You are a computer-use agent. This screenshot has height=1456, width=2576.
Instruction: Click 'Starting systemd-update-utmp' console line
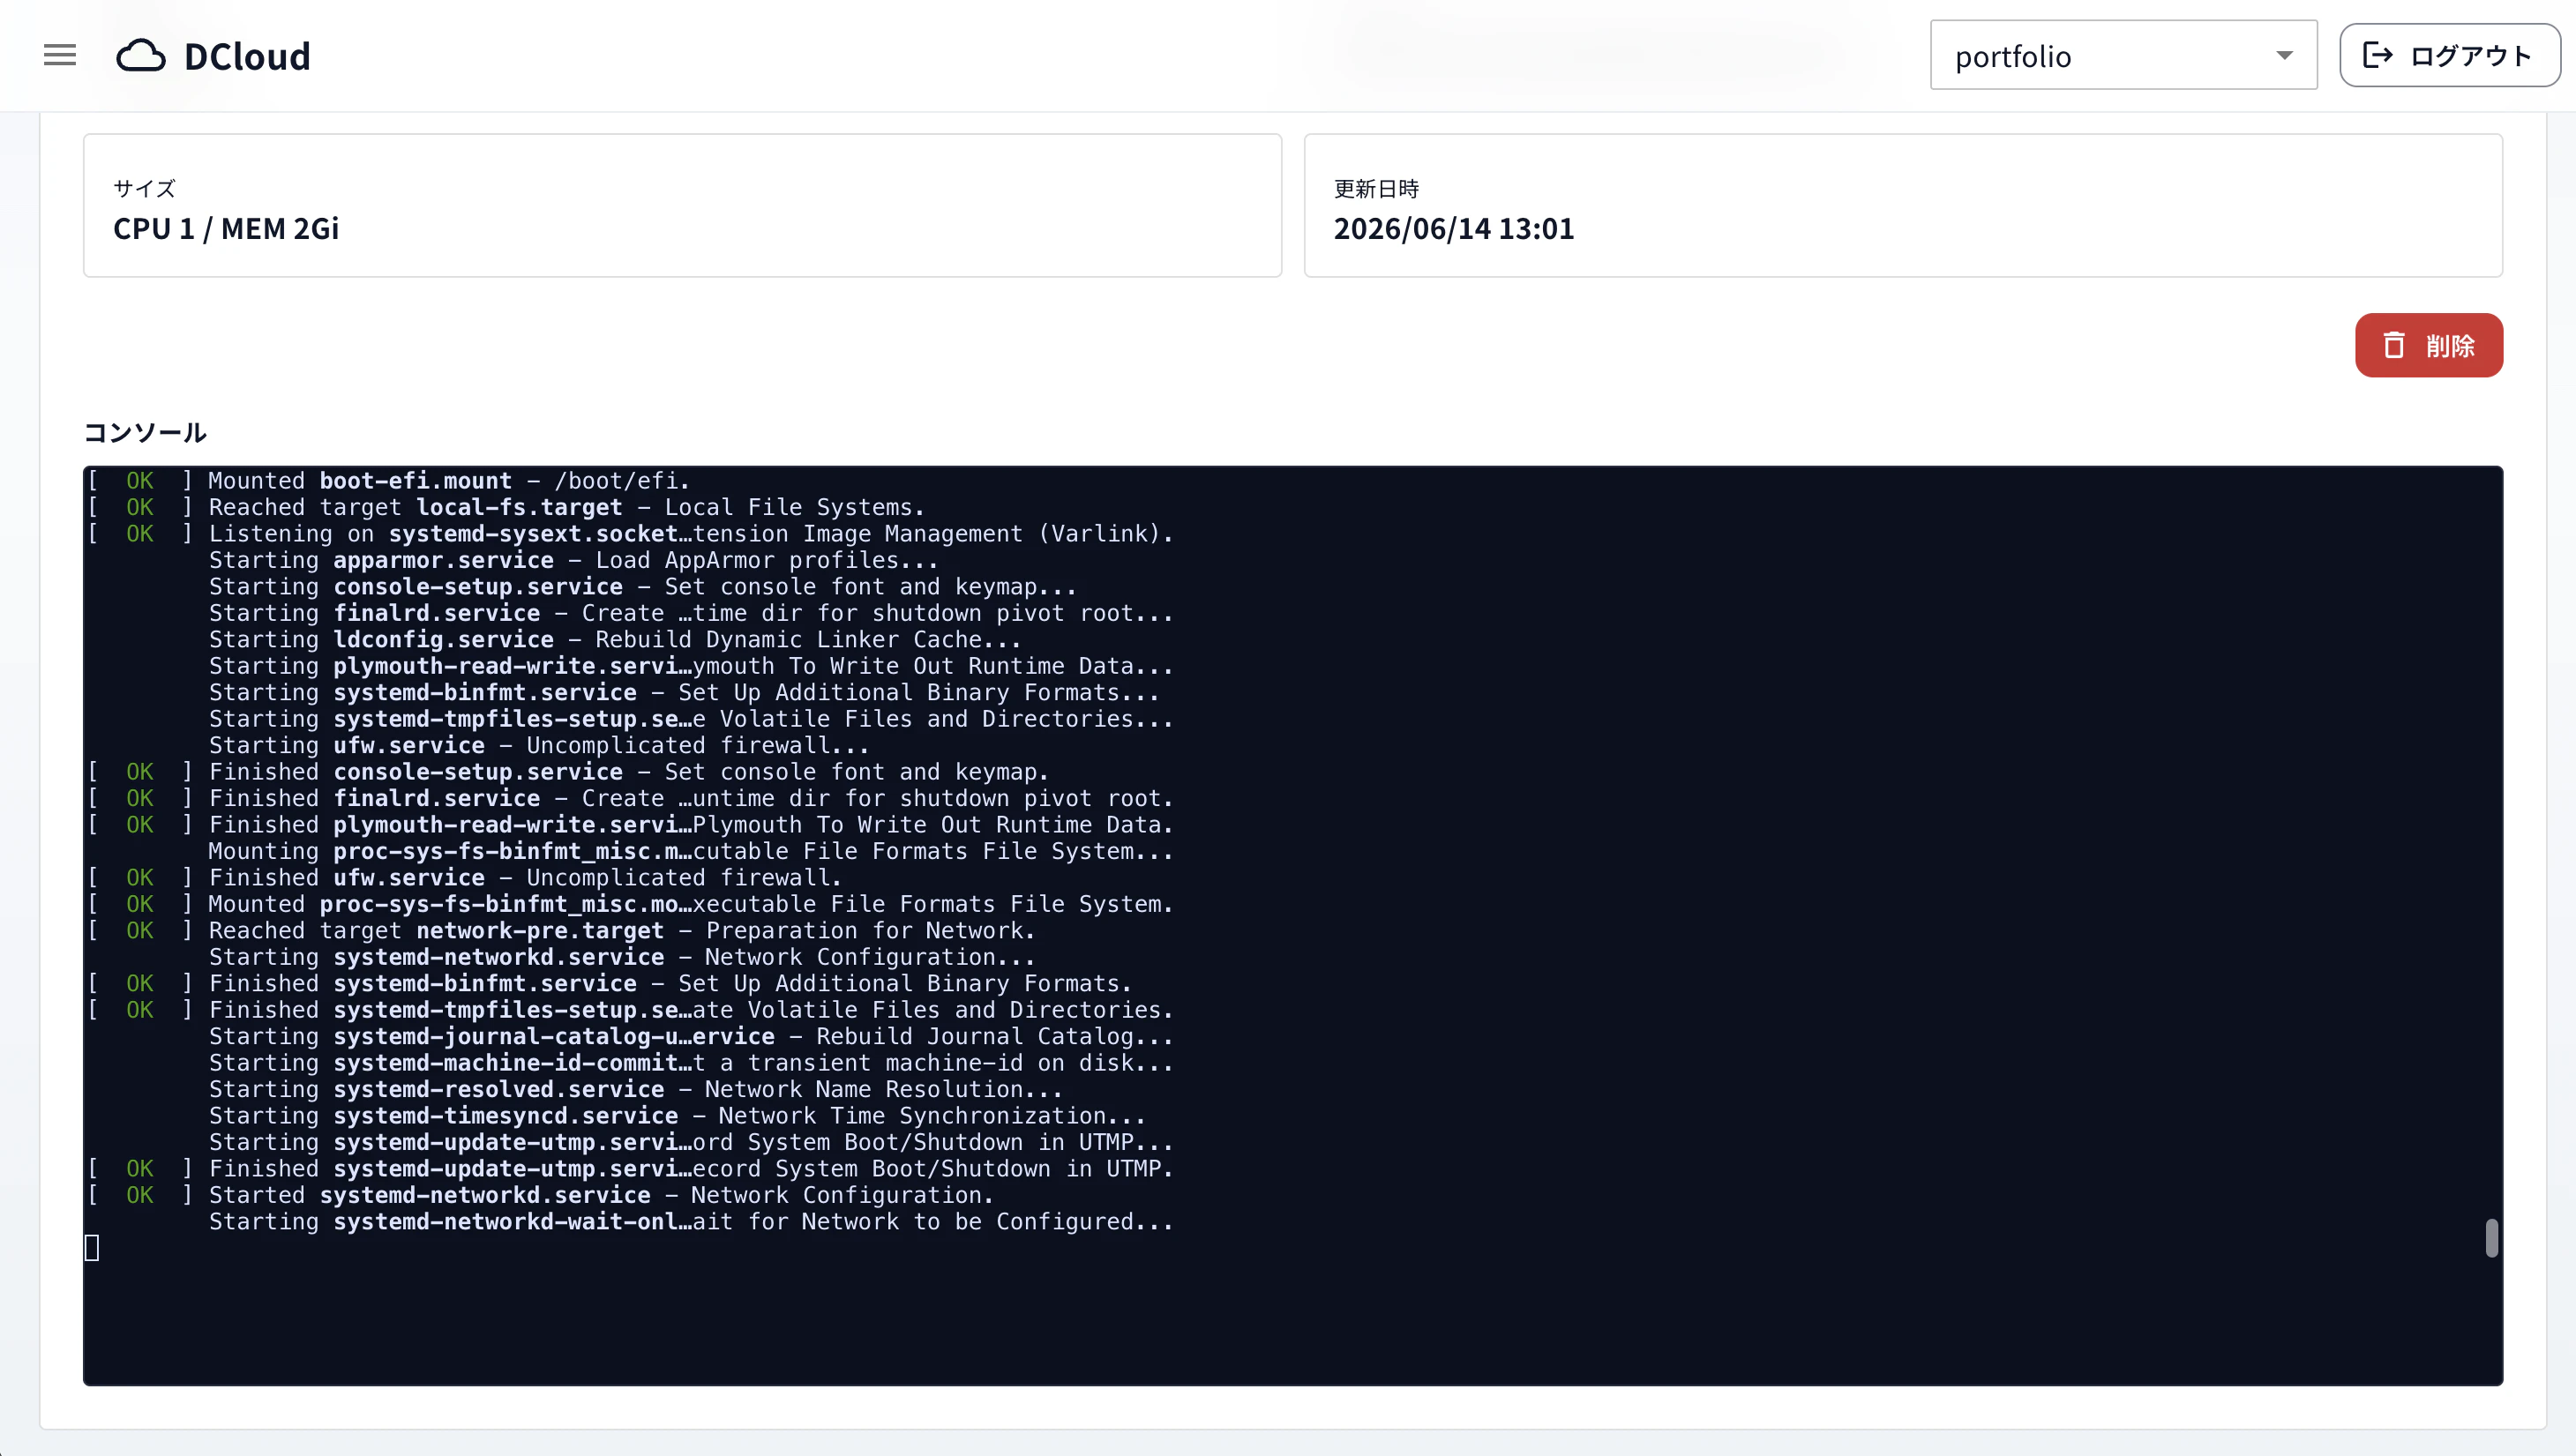click(691, 1143)
